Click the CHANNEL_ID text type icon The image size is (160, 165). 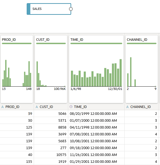127,107
